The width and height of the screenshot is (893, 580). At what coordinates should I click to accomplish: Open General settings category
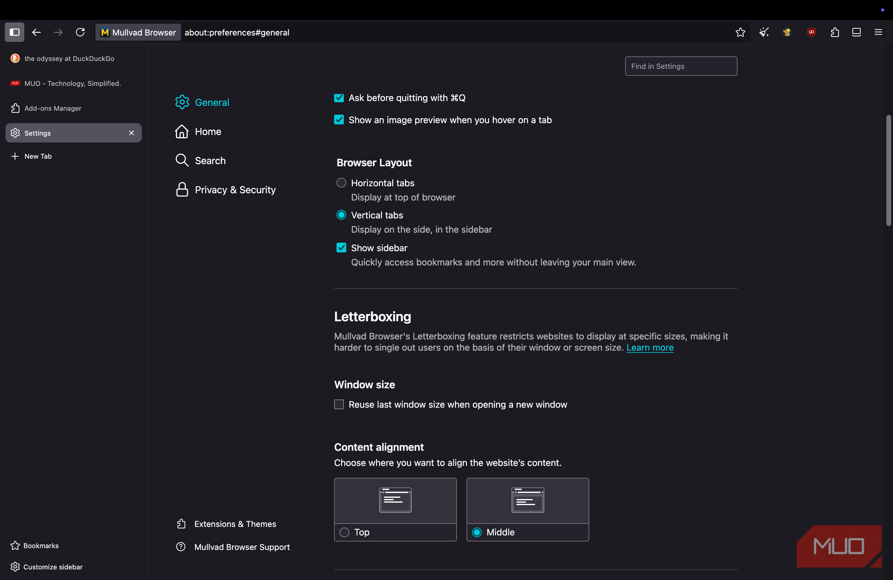coord(202,102)
